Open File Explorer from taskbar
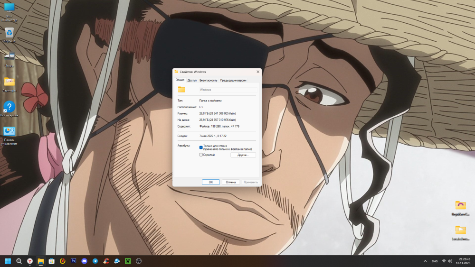The image size is (475, 267). coord(40,261)
